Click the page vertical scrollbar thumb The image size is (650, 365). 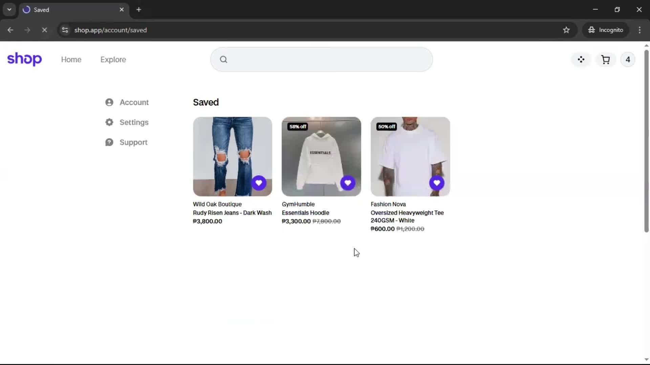point(646,141)
